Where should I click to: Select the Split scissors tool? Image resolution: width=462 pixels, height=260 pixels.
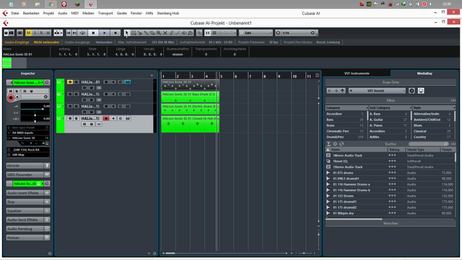(140, 33)
